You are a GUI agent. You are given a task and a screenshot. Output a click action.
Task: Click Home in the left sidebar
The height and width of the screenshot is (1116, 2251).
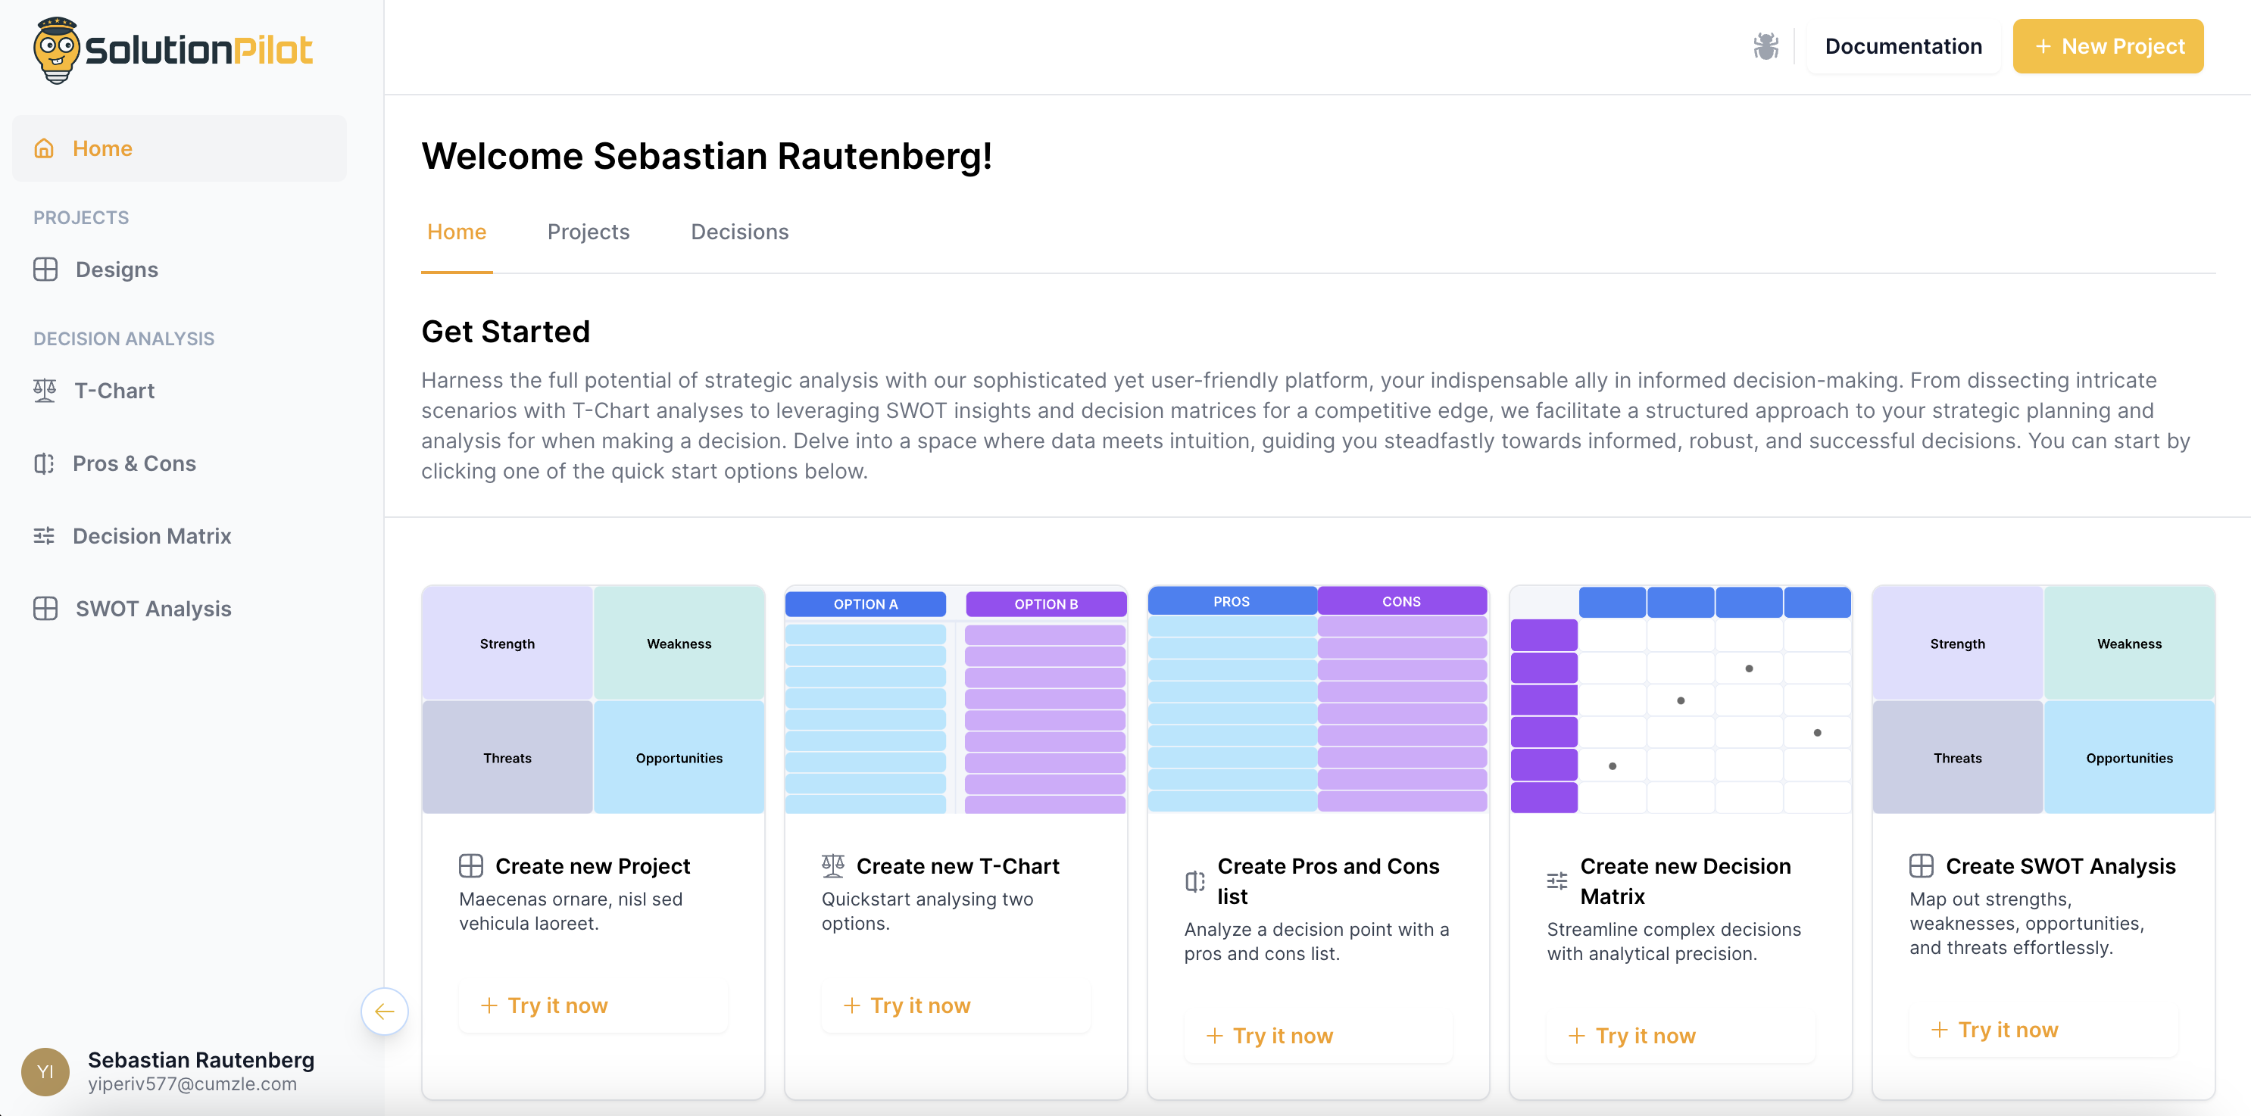pyautogui.click(x=102, y=148)
